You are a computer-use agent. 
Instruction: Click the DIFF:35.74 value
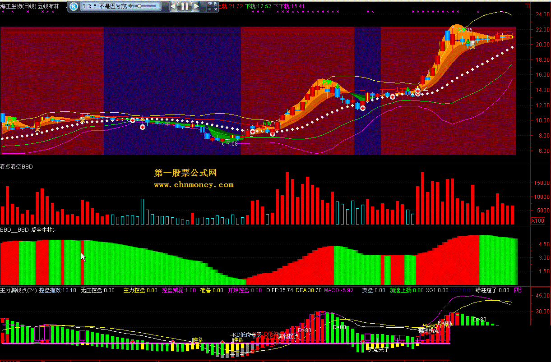point(280,290)
